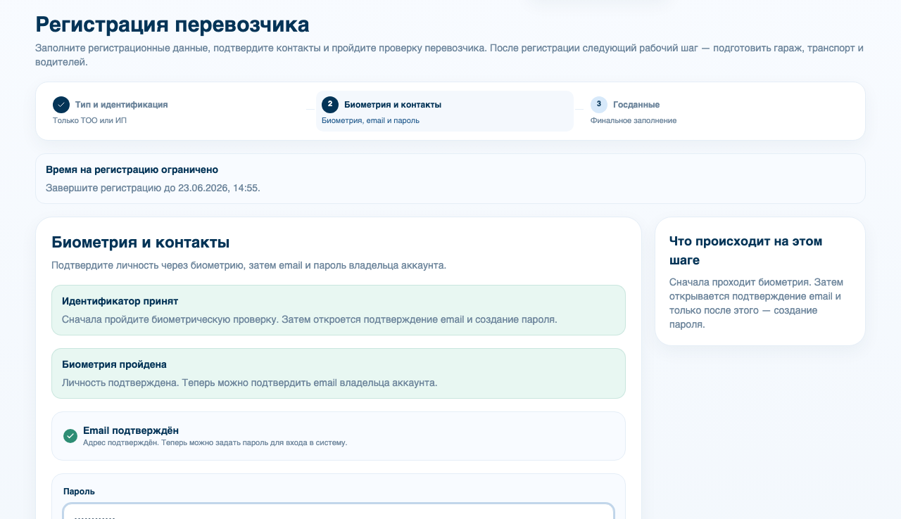
Task: Click the Личность подтверждена description text
Action: tap(250, 383)
